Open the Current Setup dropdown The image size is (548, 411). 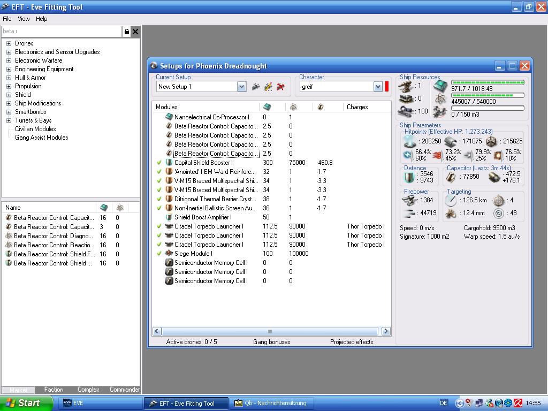(241, 87)
